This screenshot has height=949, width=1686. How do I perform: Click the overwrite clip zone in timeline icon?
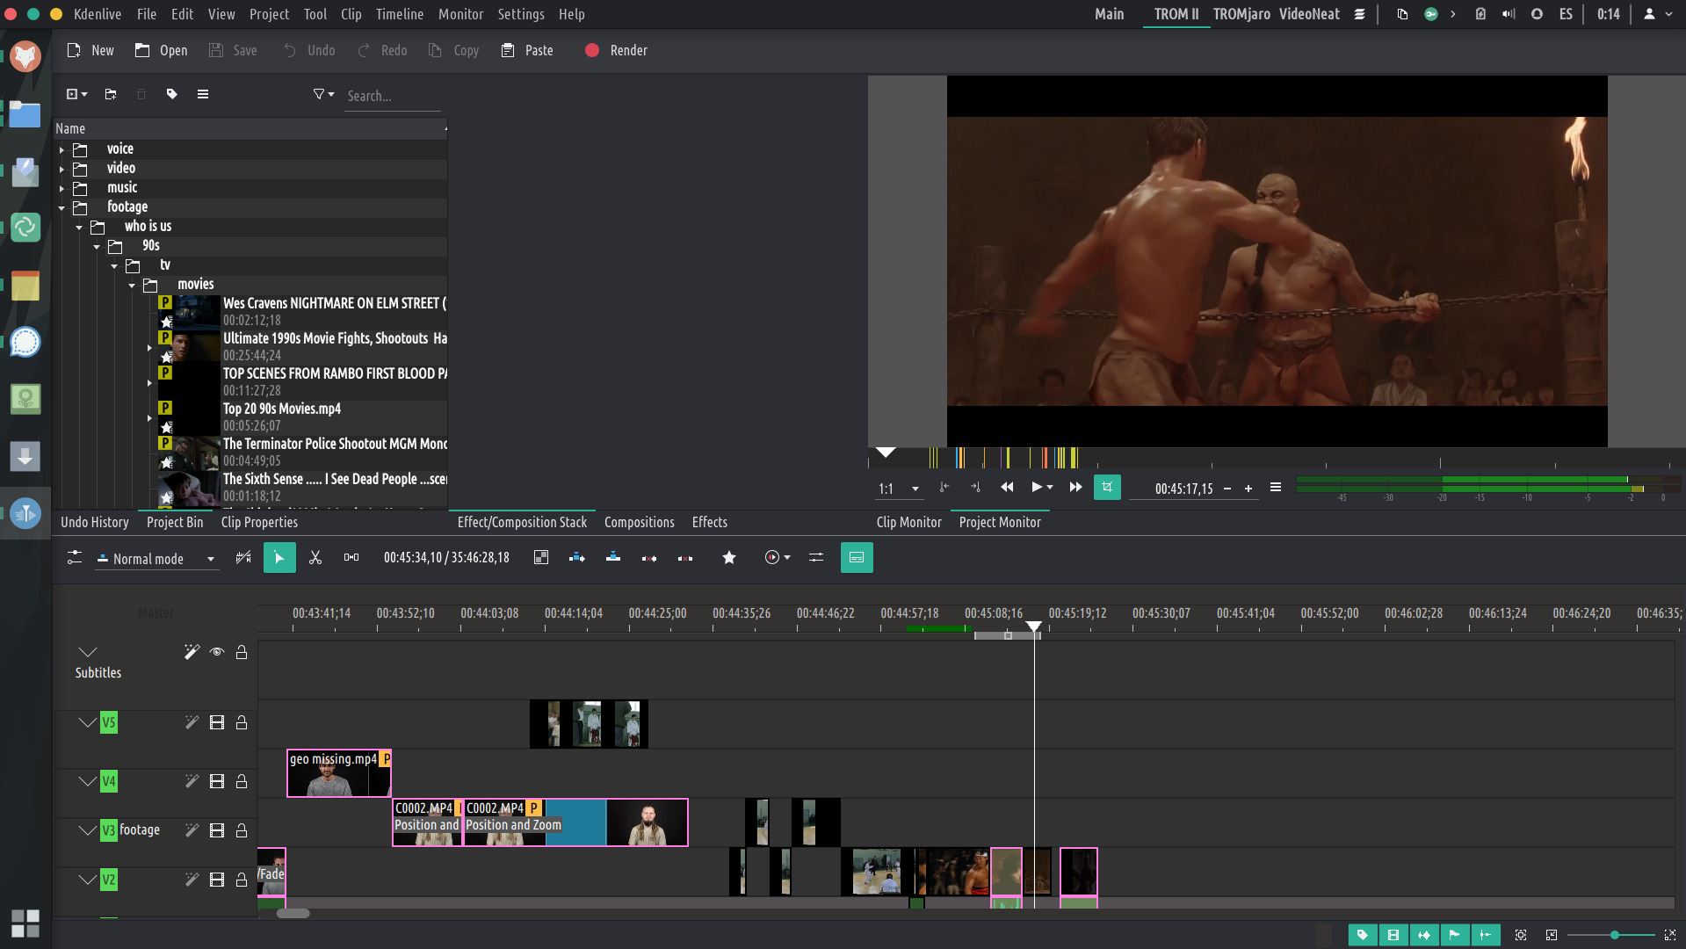click(x=613, y=558)
